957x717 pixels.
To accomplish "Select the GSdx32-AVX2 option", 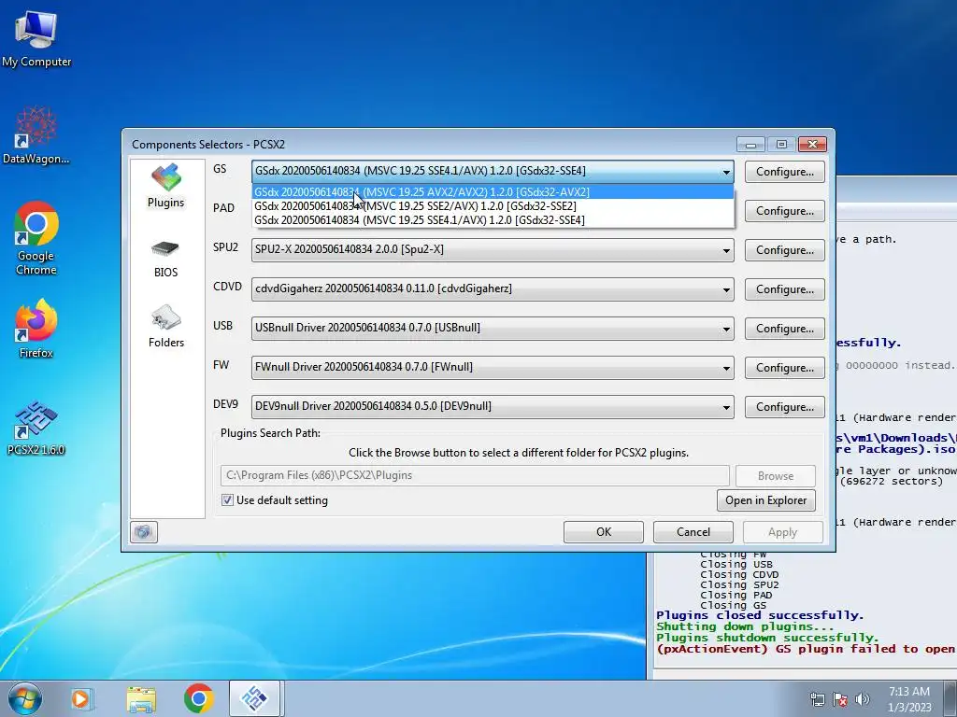I will [x=493, y=192].
